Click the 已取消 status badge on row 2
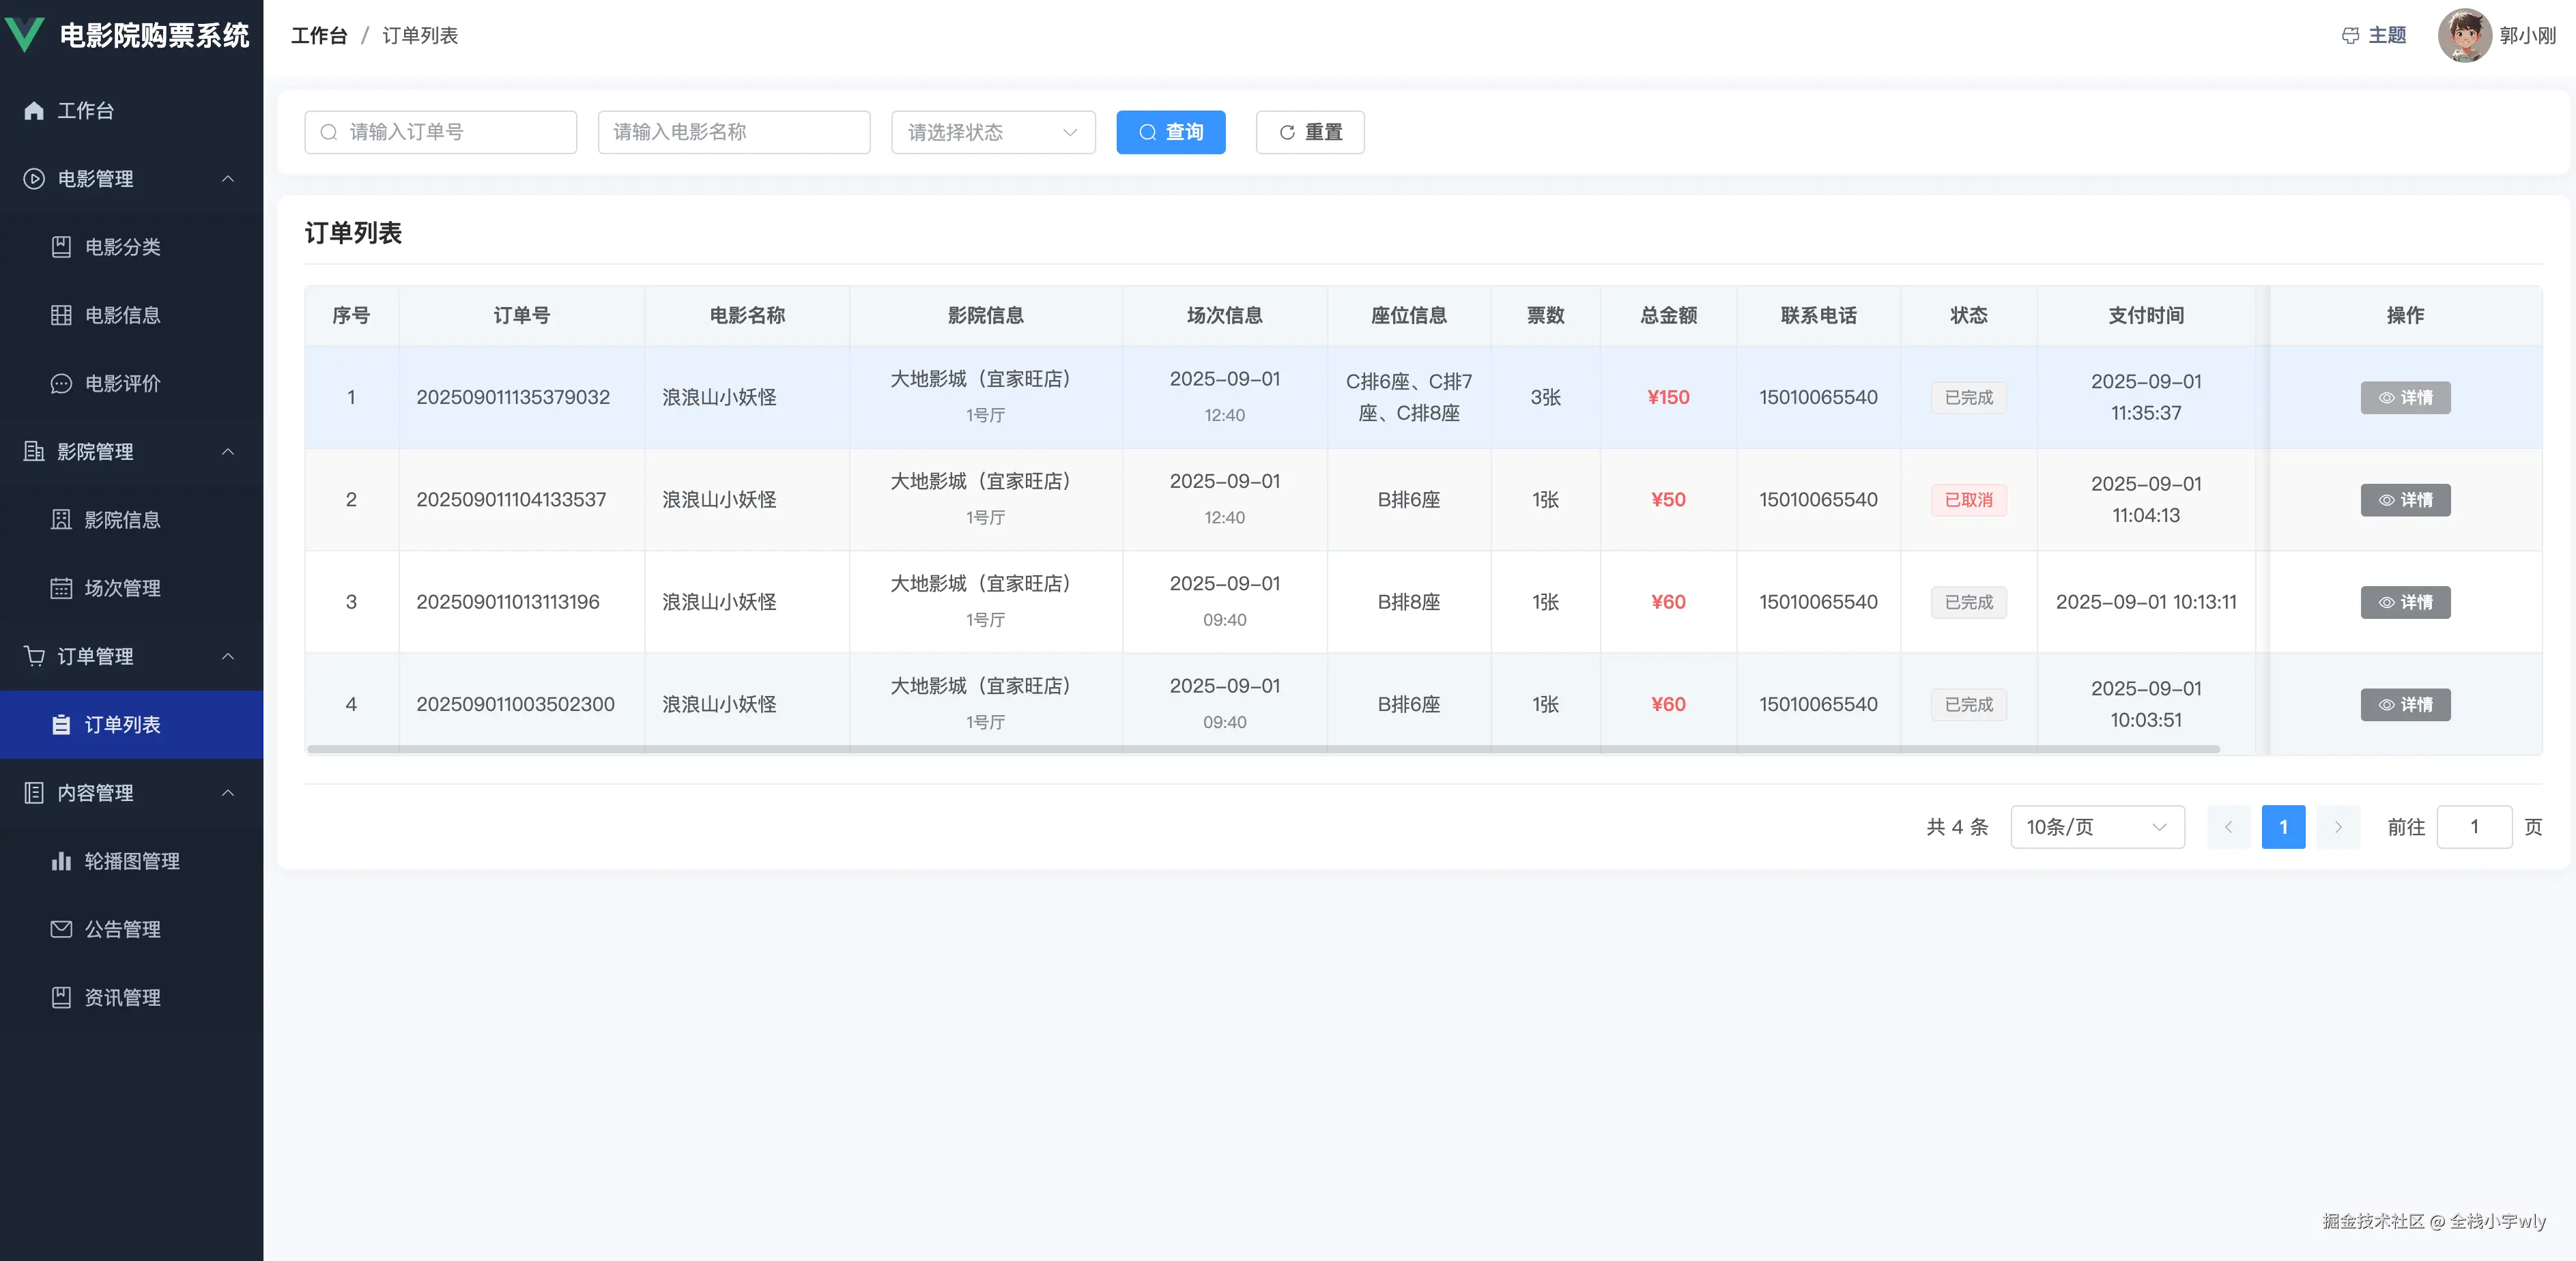 point(1968,500)
